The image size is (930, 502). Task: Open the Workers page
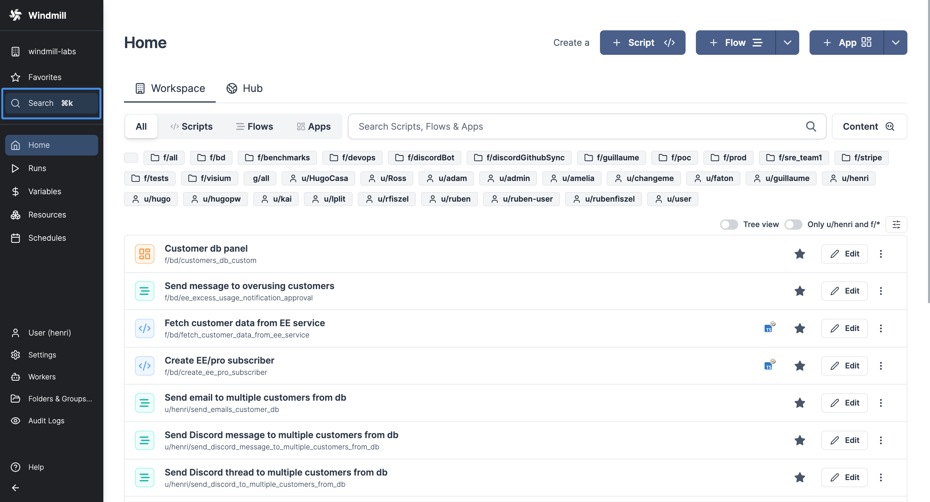tap(42, 376)
